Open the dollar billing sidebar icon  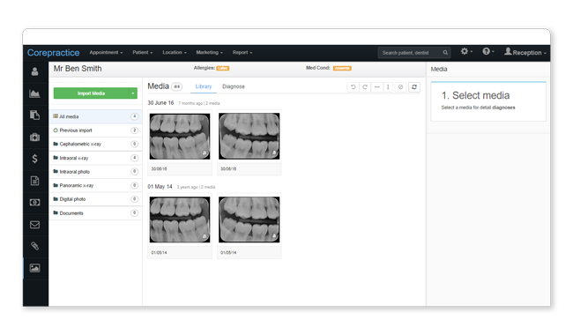[x=34, y=159]
